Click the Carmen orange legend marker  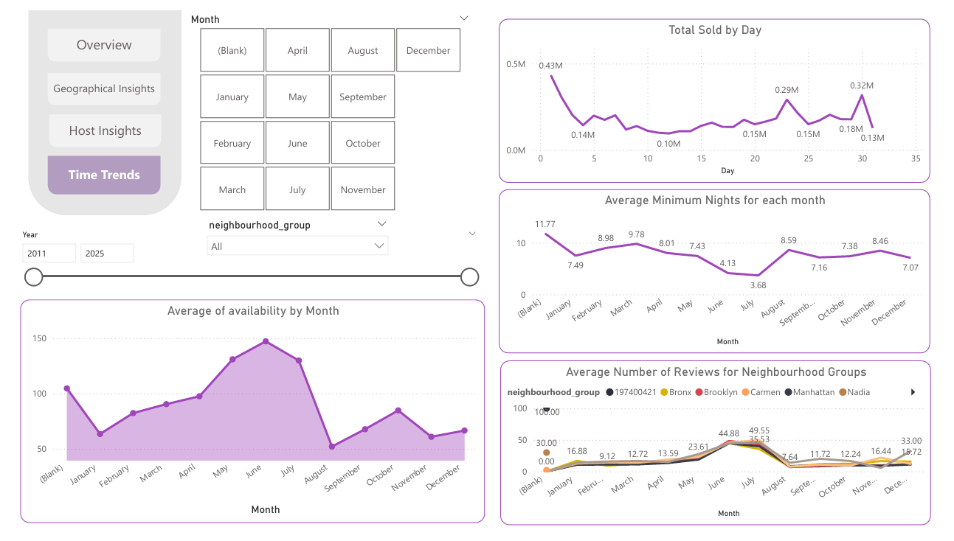(745, 392)
